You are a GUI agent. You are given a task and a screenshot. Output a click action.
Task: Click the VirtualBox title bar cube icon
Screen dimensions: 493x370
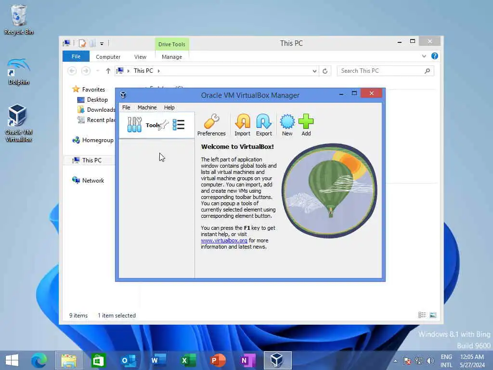(x=123, y=95)
